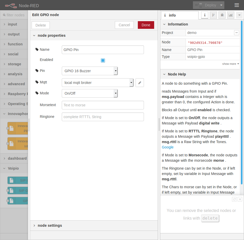The width and height of the screenshot is (244, 240).
Task: Open the Pin dropdown
Action: (x=90, y=71)
